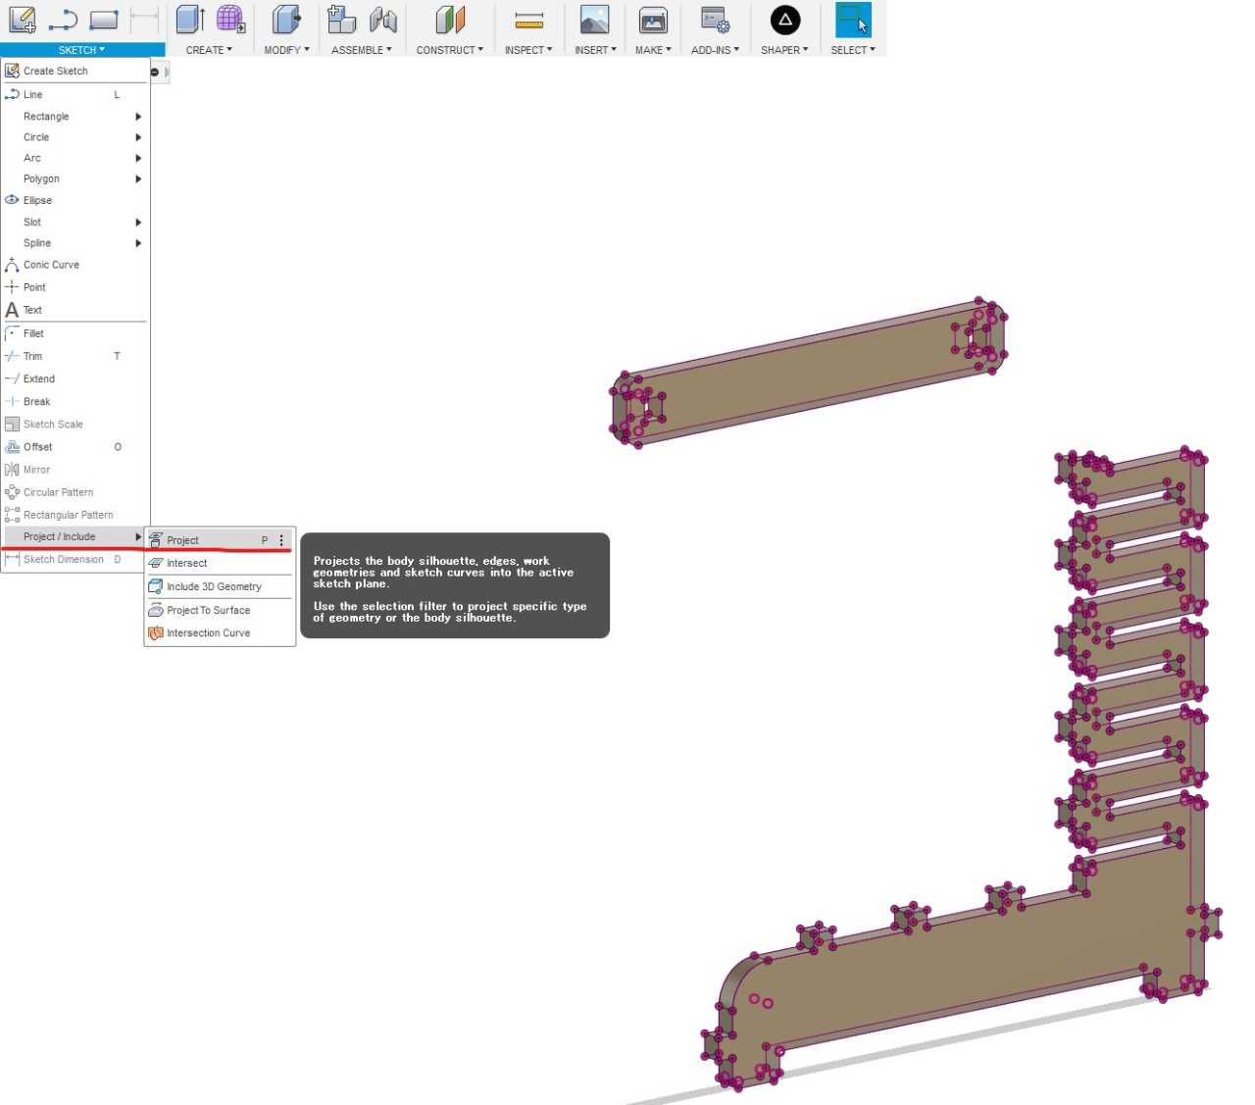Click the Press Pull icon above MODIFY
Viewport: 1255px width, 1105px height.
coord(285,20)
